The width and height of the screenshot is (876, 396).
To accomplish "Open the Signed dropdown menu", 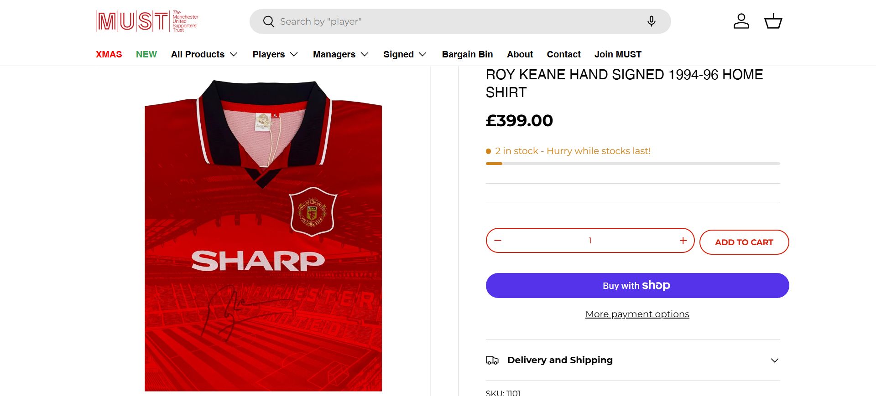I will point(405,54).
